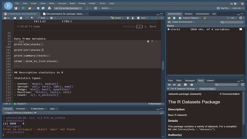Expand the stocks object details
The width and height of the screenshot is (247, 139).
[x=168, y=29]
